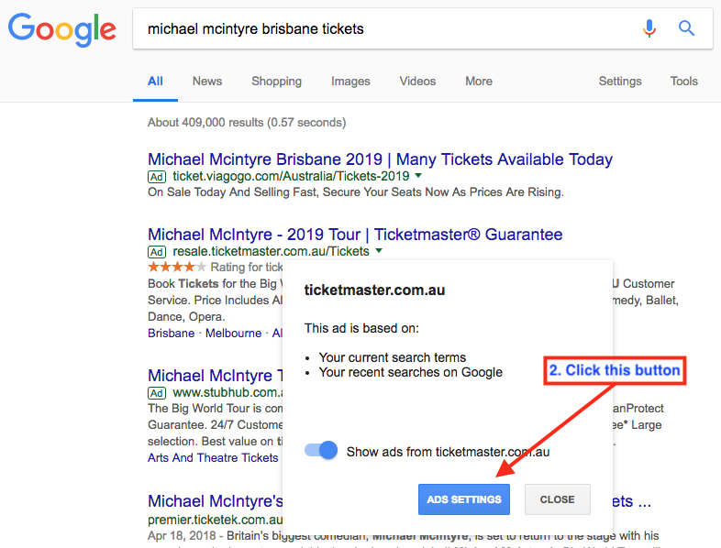Click viagogo 'On Sale Today And Selling Fast' description
The image size is (721, 548).
point(355,192)
